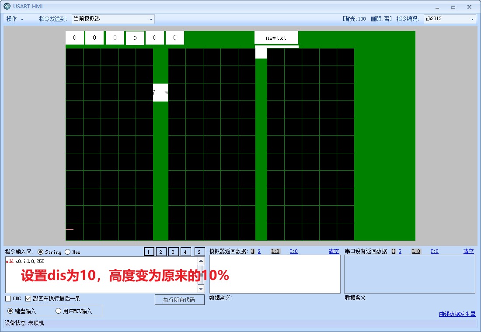Open the gb2312 encoding dropdown
The image size is (481, 332).
coord(472,19)
